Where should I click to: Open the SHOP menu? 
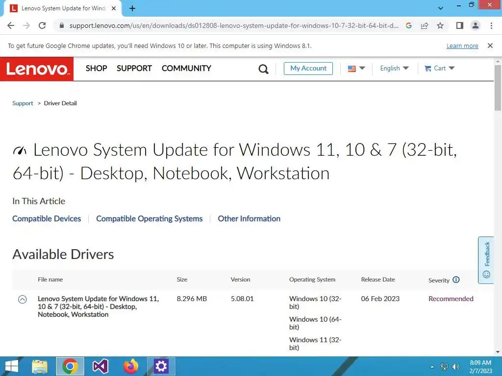click(x=97, y=69)
